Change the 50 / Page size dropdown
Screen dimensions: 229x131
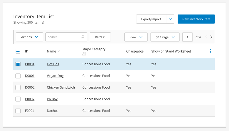[165, 37]
